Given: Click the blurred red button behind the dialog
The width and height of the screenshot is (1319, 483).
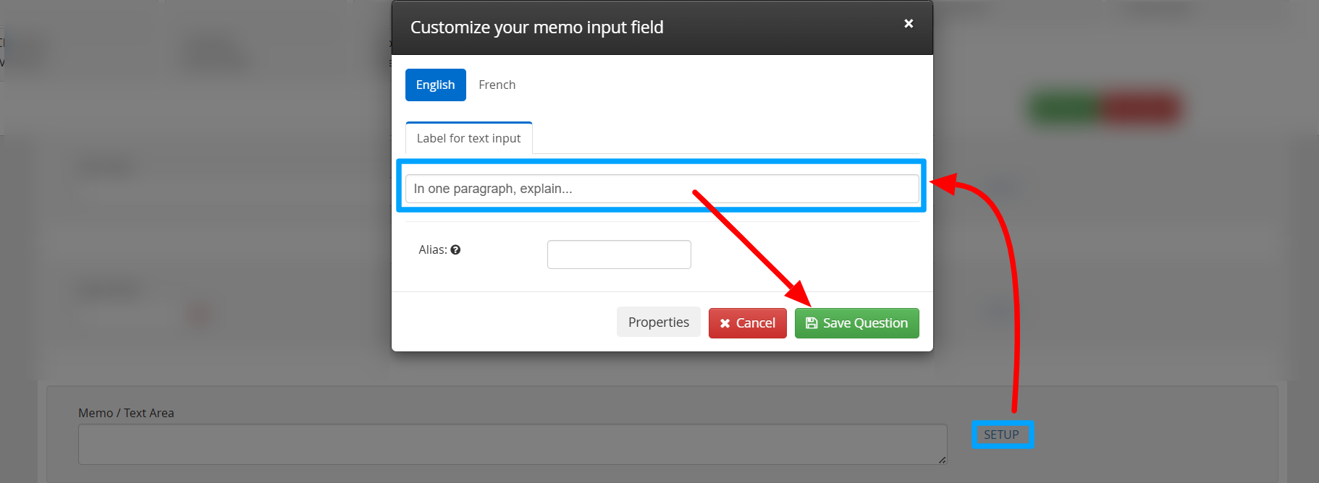Looking at the screenshot, I should 1142,109.
